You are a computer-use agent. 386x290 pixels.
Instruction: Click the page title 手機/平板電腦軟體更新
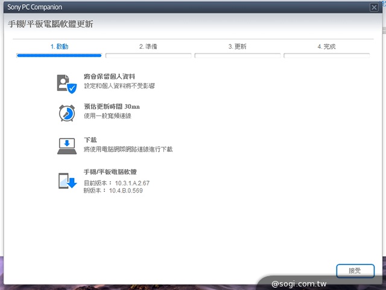click(51, 24)
